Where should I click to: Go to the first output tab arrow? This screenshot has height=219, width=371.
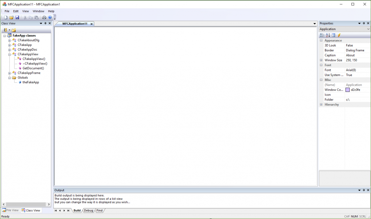coord(55,210)
